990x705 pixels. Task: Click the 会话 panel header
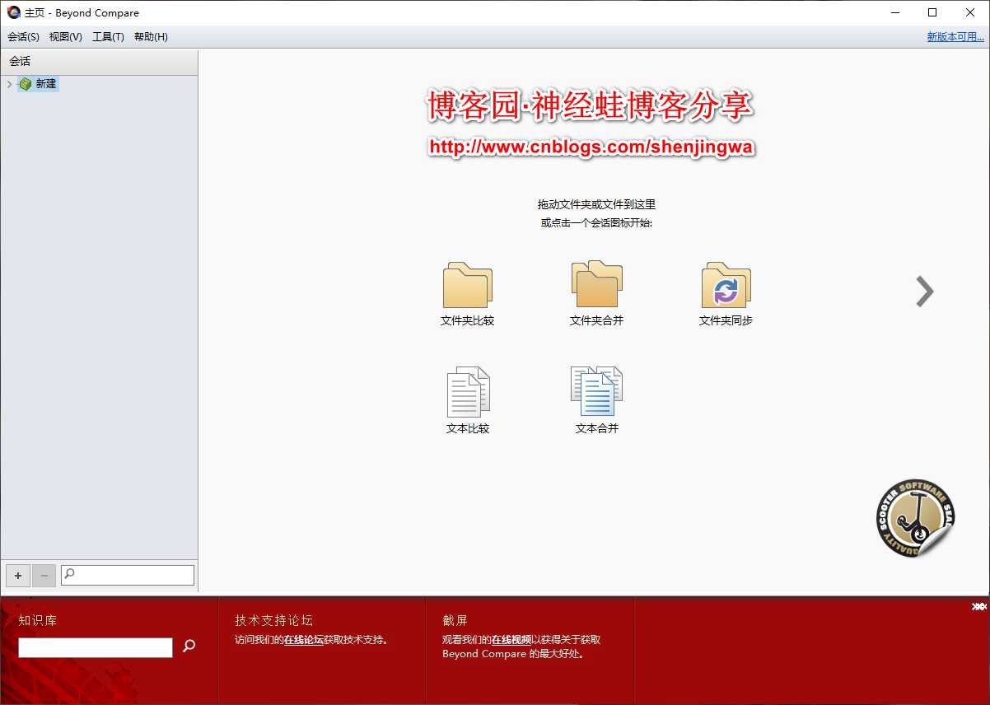click(99, 62)
